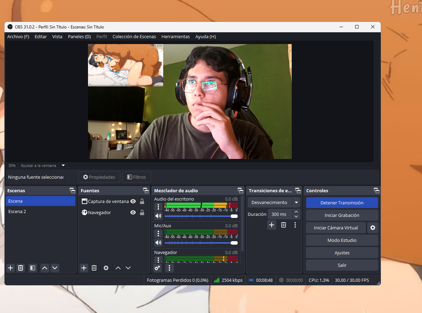The width and height of the screenshot is (422, 313).
Task: Add transition with plus icon in Transiciones
Action: coord(272,225)
